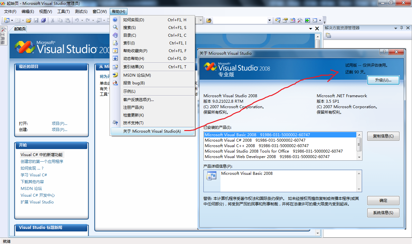This screenshot has height=244, width=412.
Task: Click the Contents book icon in Help menu
Action: coord(115,35)
